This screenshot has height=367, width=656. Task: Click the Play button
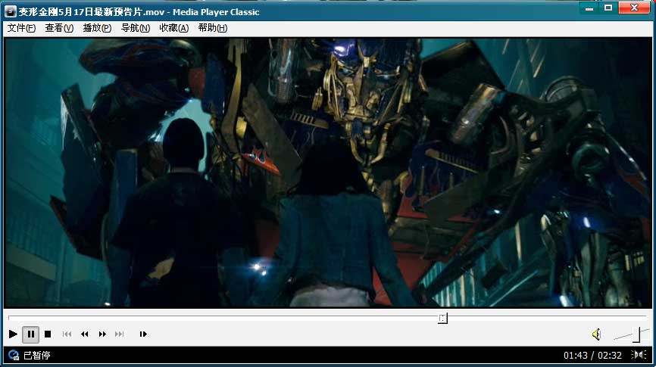(x=13, y=334)
